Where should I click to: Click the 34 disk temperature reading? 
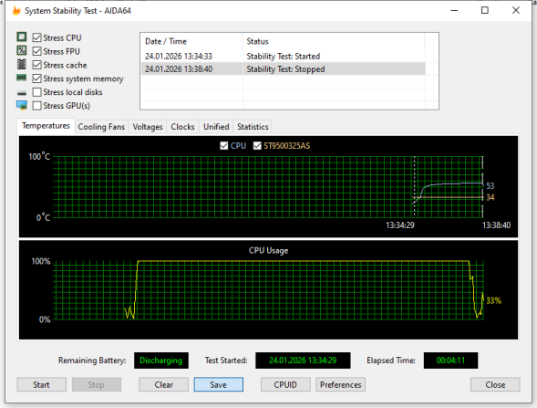point(491,197)
